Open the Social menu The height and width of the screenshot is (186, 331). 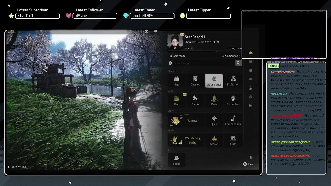click(x=176, y=160)
